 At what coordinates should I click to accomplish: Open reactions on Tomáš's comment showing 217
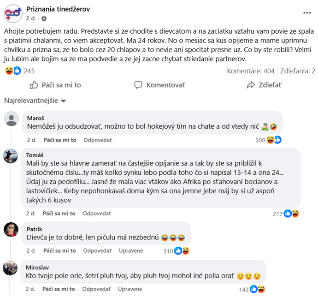tap(291, 214)
